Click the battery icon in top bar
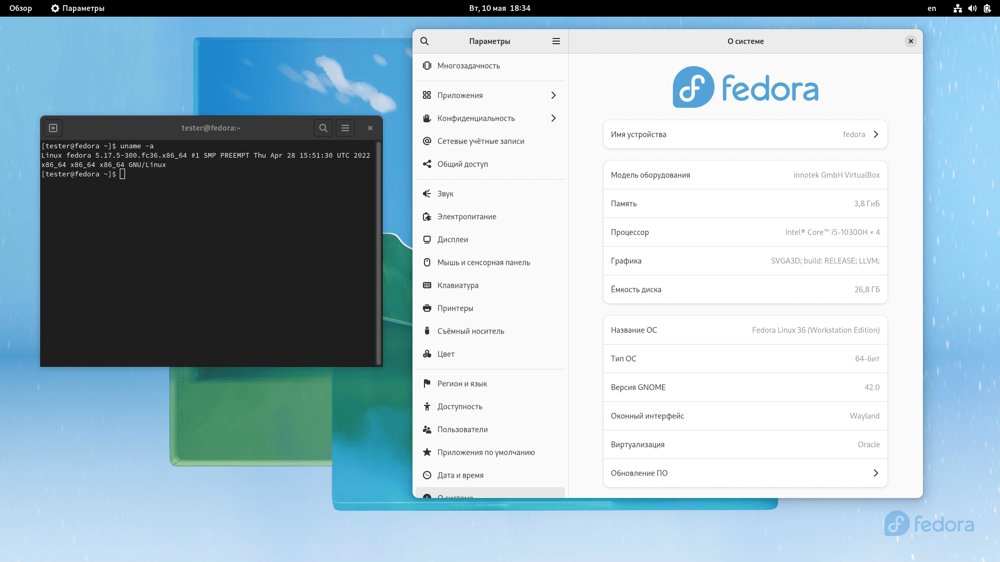 tap(987, 8)
